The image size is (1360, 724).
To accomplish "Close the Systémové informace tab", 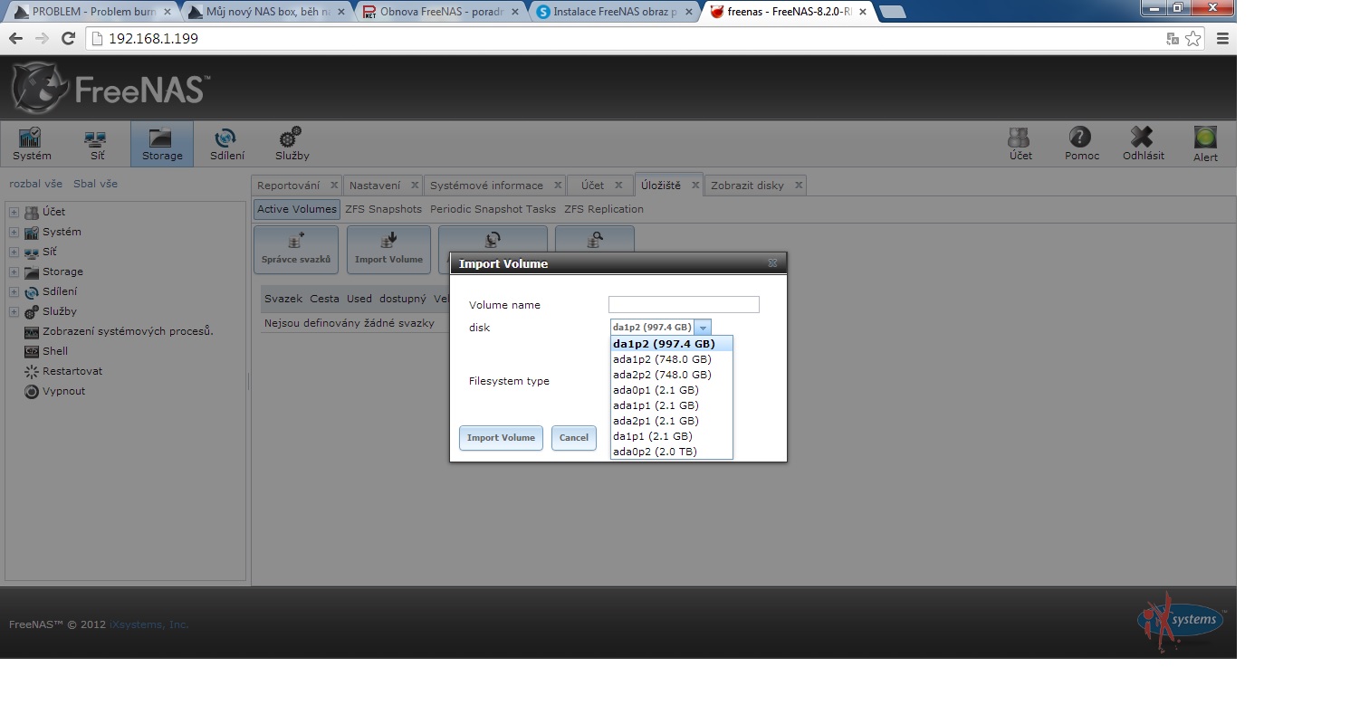I will click(x=558, y=186).
